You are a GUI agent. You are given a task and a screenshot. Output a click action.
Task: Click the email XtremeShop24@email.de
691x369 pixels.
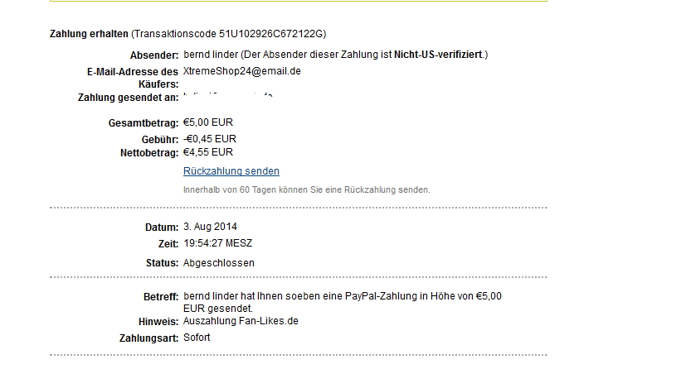click(x=241, y=71)
